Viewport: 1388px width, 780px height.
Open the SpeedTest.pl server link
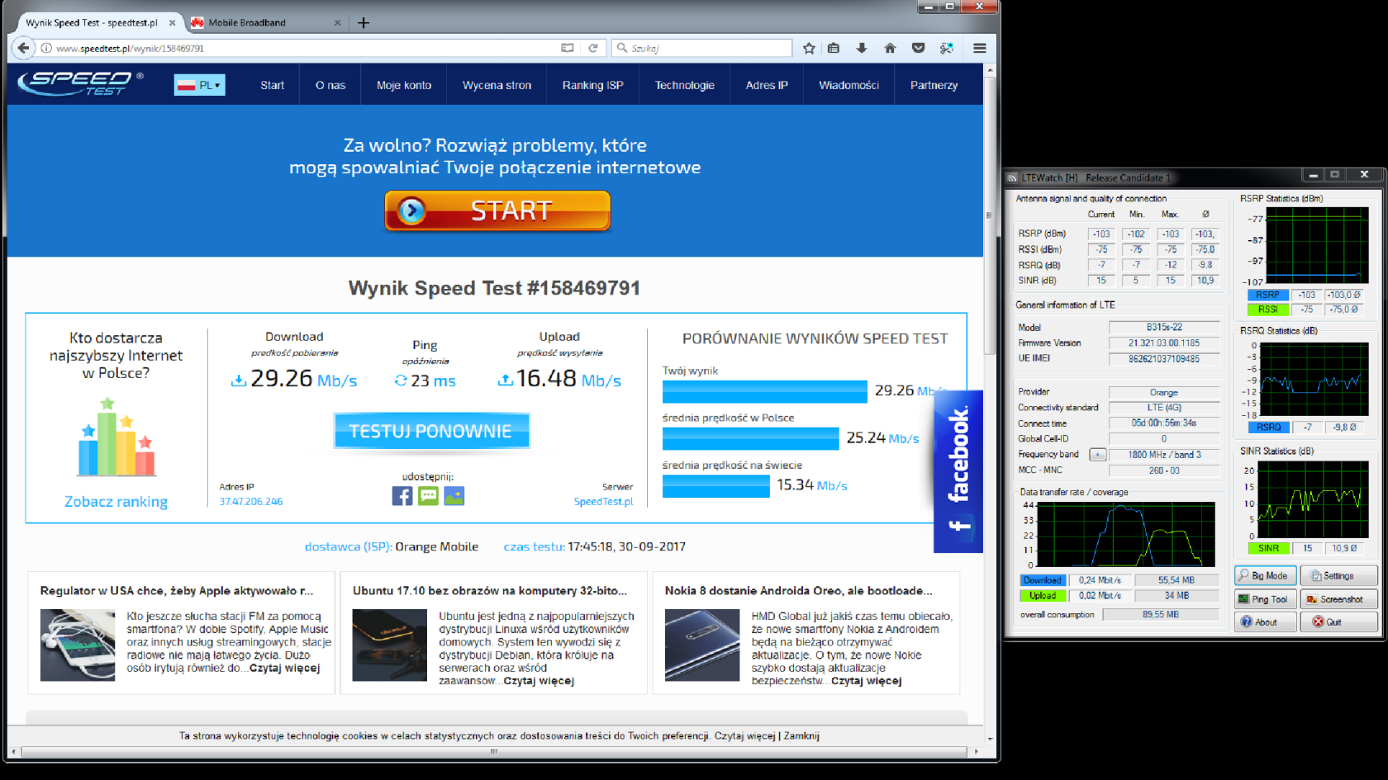coord(603,502)
